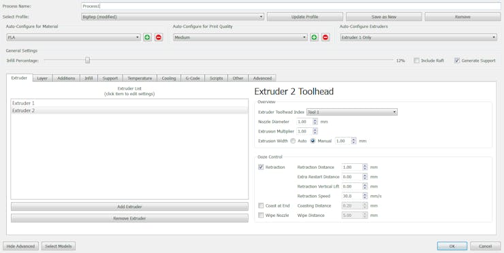Switch to the Scripts tab
Image resolution: width=504 pixels, height=253 pixels.
pos(217,78)
